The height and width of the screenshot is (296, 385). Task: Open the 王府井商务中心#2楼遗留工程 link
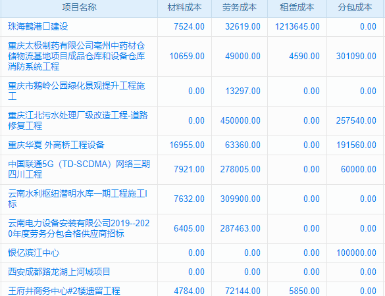tap(64, 291)
